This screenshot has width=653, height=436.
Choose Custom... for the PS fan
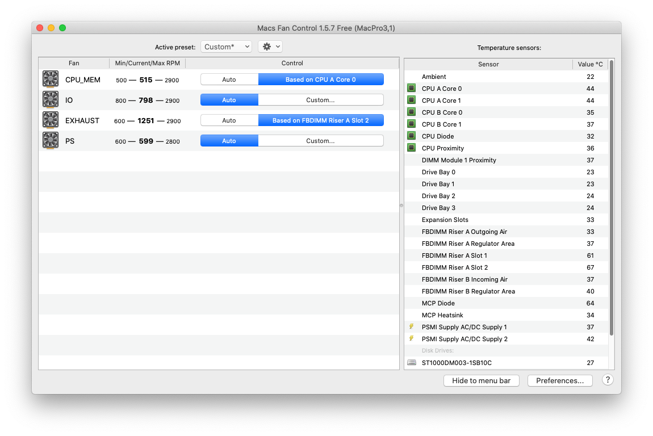pos(321,141)
